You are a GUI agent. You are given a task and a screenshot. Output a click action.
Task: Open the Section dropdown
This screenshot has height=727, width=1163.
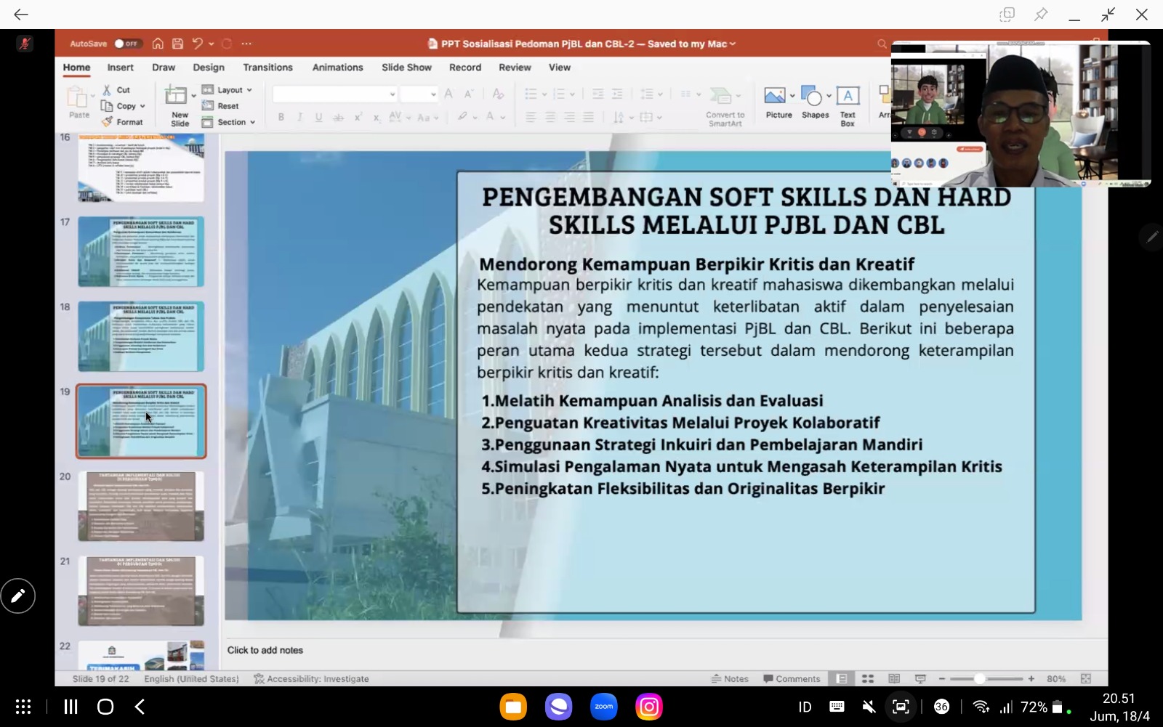pyautogui.click(x=228, y=122)
